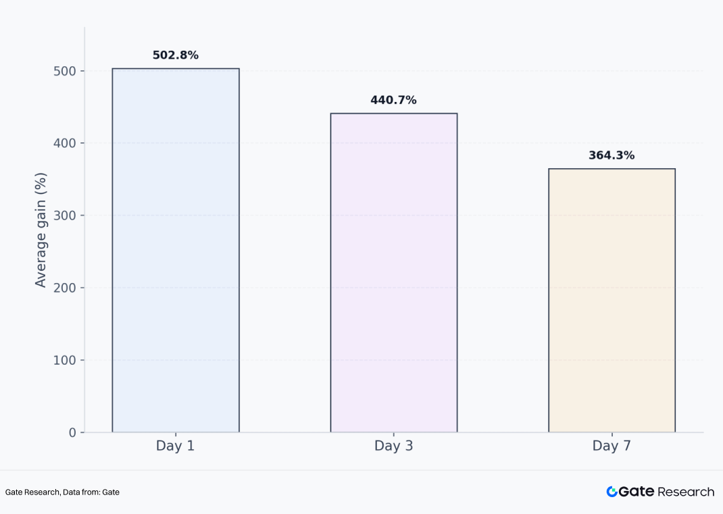The height and width of the screenshot is (514, 723).
Task: Click the Gate Research data source caption
Action: click(x=62, y=492)
